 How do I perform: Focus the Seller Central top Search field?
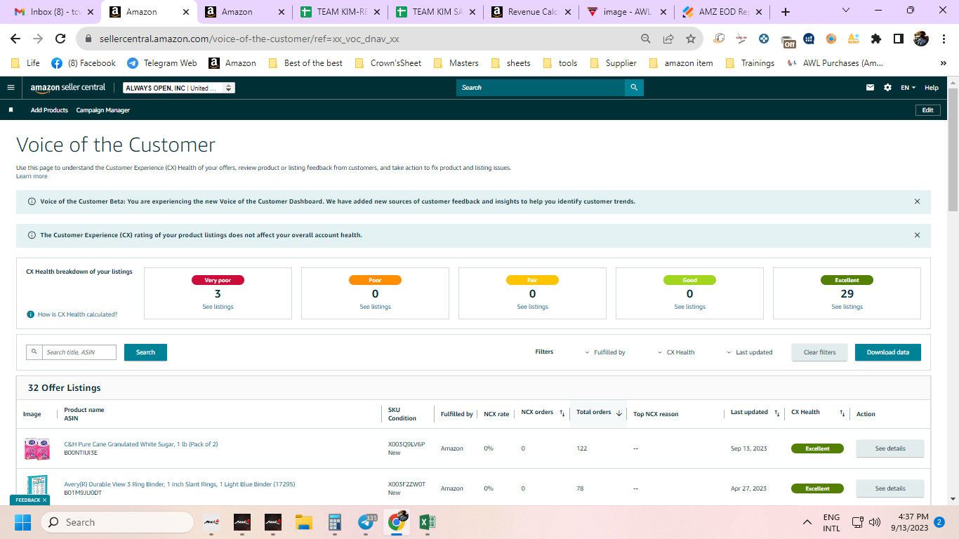point(541,88)
